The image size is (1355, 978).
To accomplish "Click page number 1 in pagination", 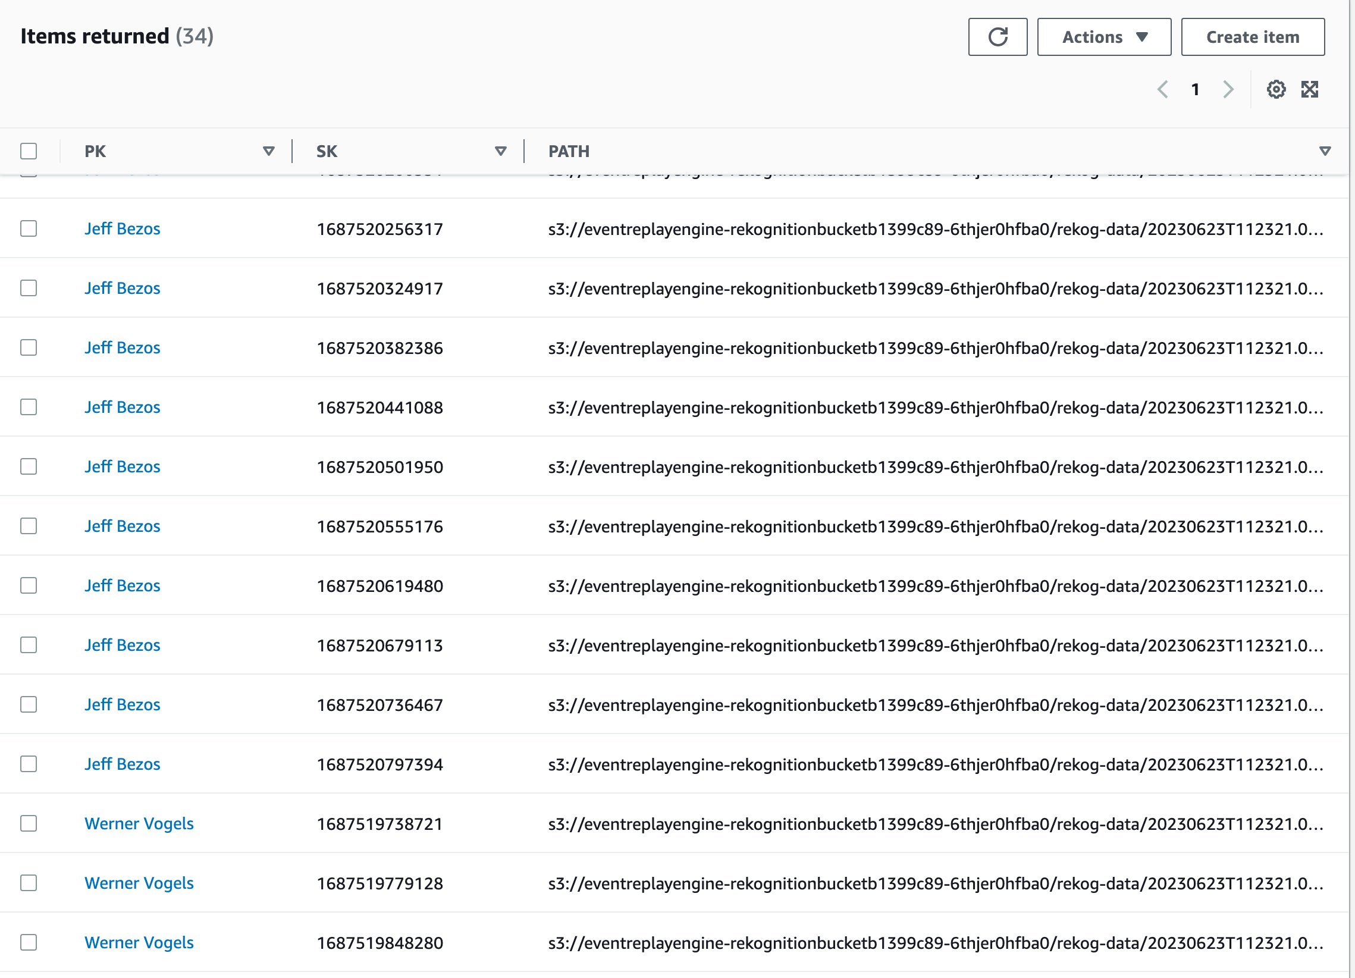I will pyautogui.click(x=1195, y=90).
